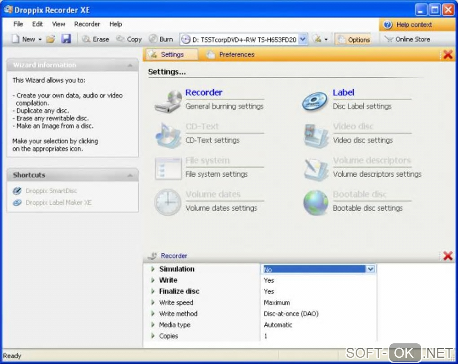Image resolution: width=458 pixels, height=364 pixels.
Task: Click the Label disc icon
Action: pyautogui.click(x=315, y=102)
